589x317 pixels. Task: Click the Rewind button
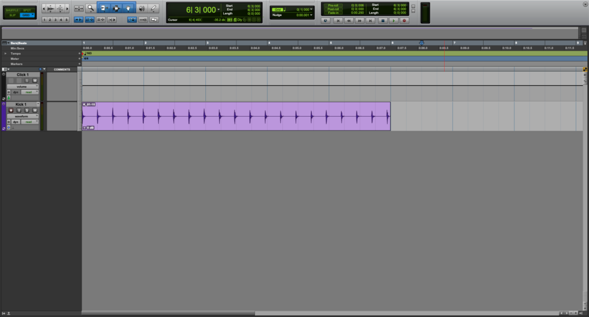(349, 21)
